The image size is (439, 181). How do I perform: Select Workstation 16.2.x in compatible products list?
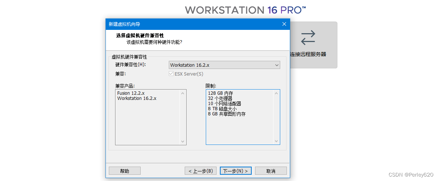(137, 98)
